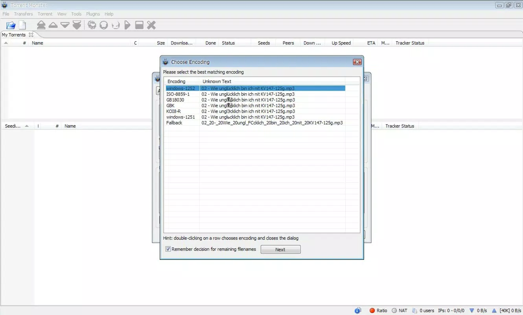Click the blank page new torrent icon
The width and height of the screenshot is (523, 315).
point(23,25)
